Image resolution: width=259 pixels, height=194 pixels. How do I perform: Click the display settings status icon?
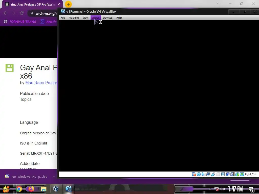point(223,174)
